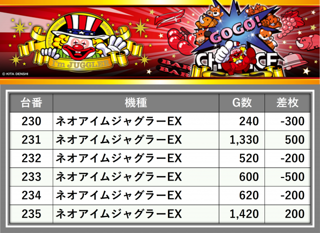Click the I'm JUGGLER gold ribbon text
The width and height of the screenshot is (320, 233).
point(80,64)
